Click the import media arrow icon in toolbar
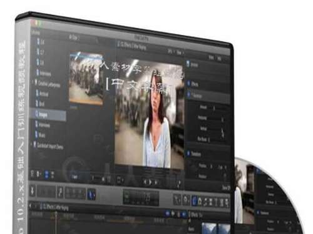This screenshot has height=234, width=313. point(33,190)
